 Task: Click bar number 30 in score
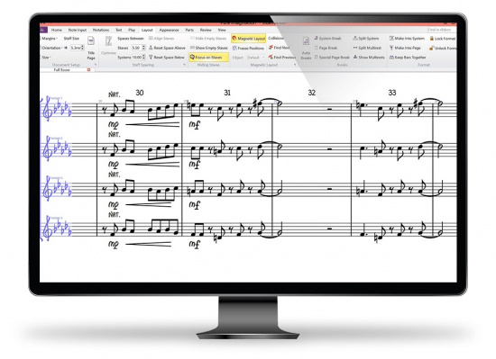[140, 93]
